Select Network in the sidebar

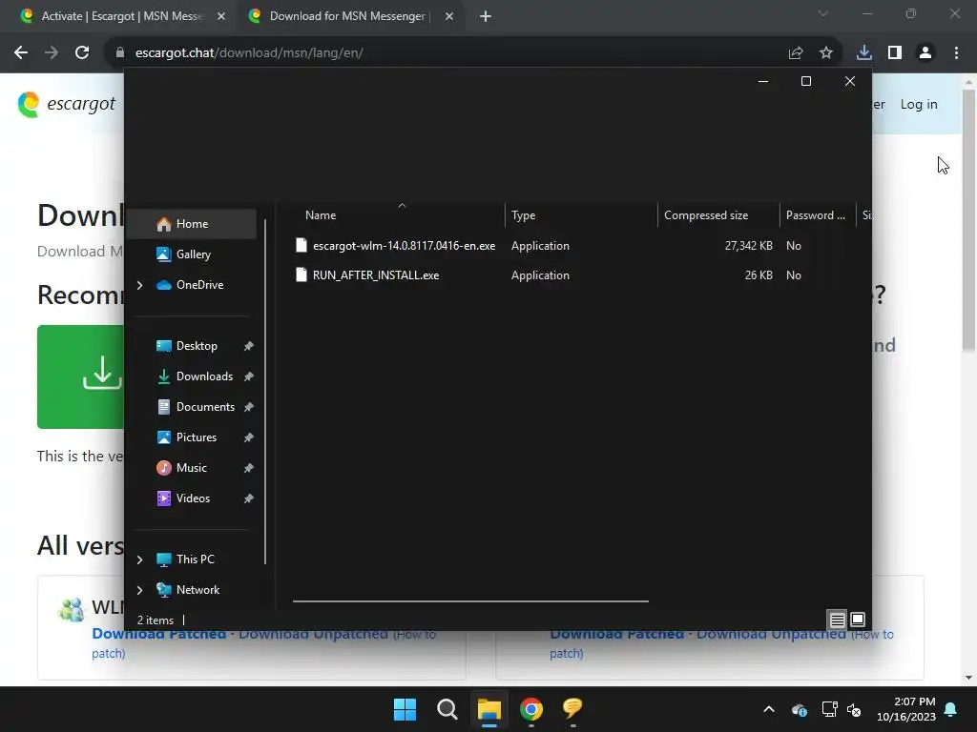(197, 589)
